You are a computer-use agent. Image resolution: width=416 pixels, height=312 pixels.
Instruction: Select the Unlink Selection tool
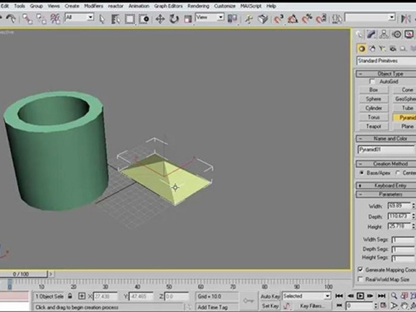[x=41, y=19]
